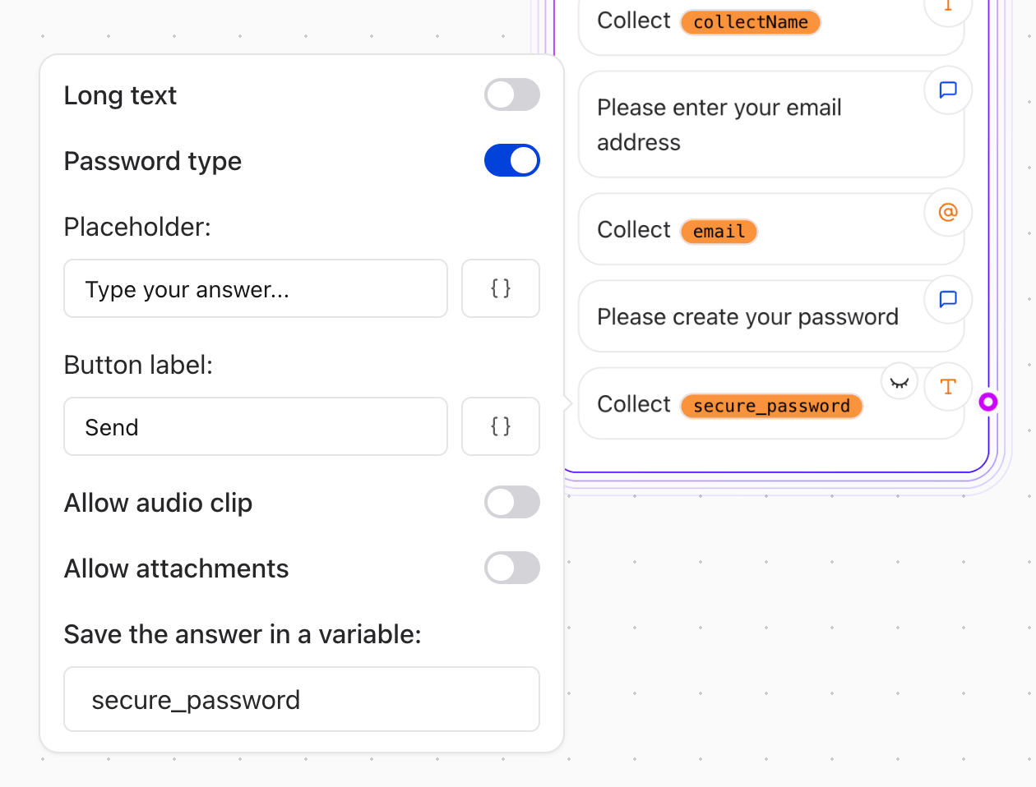Enable the Allow audio clip toggle

511,502
